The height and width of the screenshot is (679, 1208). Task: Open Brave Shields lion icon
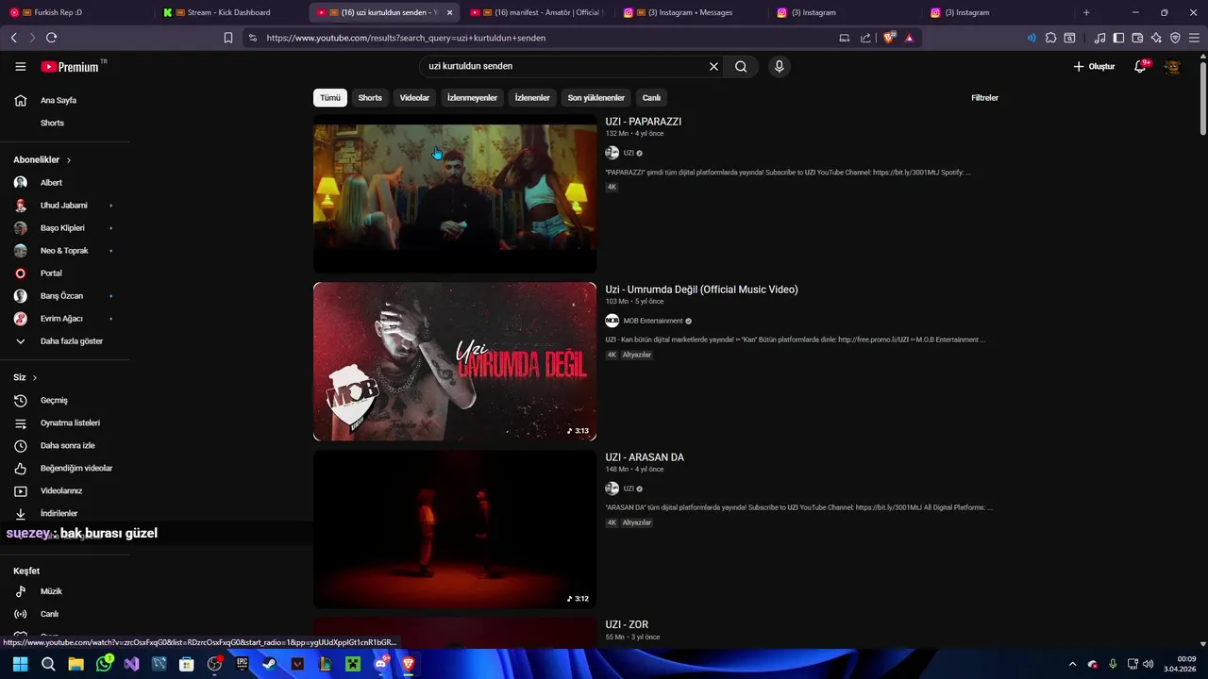(889, 38)
